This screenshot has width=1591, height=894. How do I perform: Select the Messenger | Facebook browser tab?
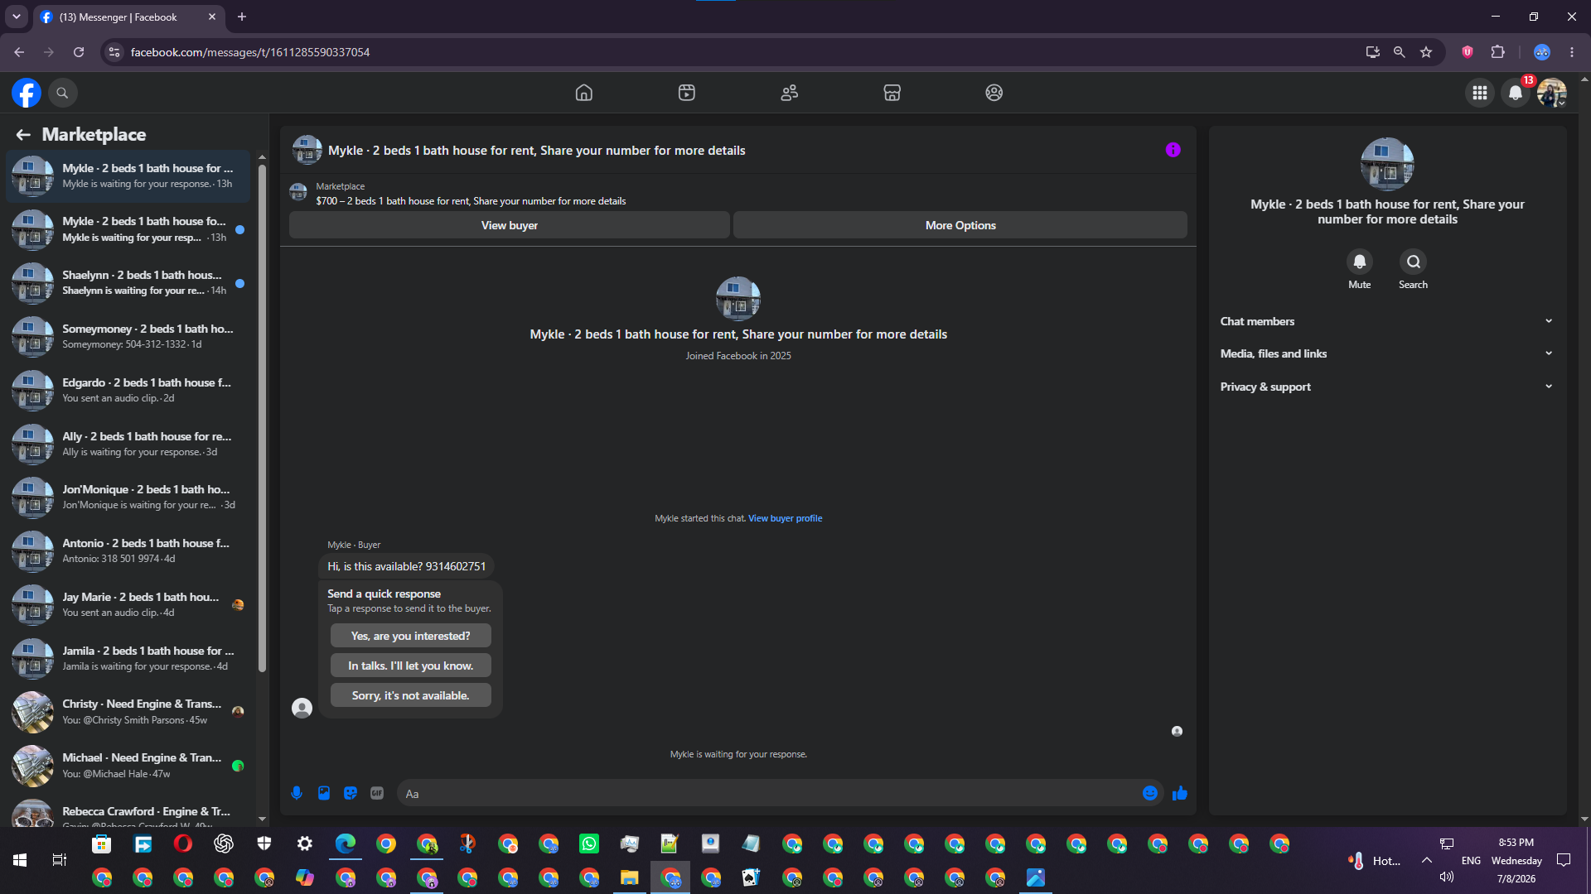click(x=128, y=17)
